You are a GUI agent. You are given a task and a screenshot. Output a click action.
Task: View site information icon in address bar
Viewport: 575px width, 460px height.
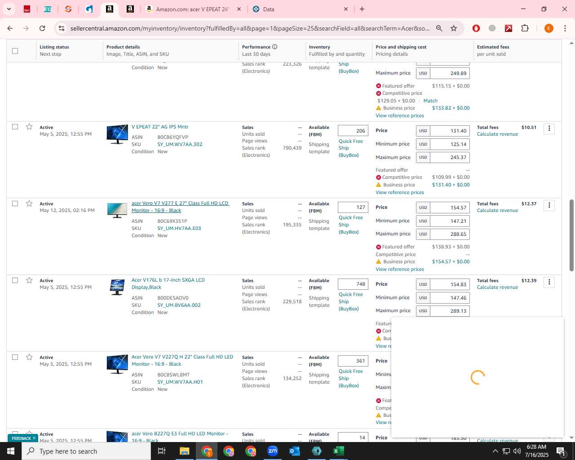pos(62,28)
